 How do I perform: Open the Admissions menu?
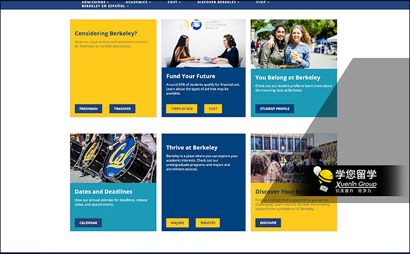coord(95,2)
